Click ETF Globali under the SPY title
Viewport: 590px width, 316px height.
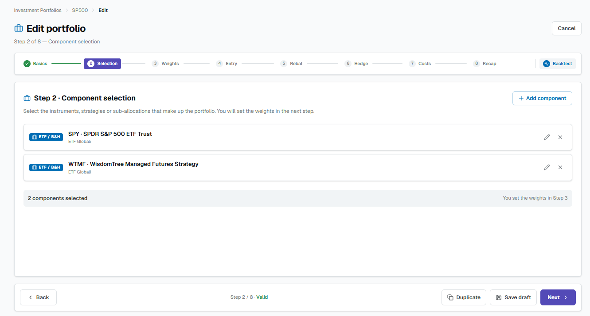coord(80,142)
